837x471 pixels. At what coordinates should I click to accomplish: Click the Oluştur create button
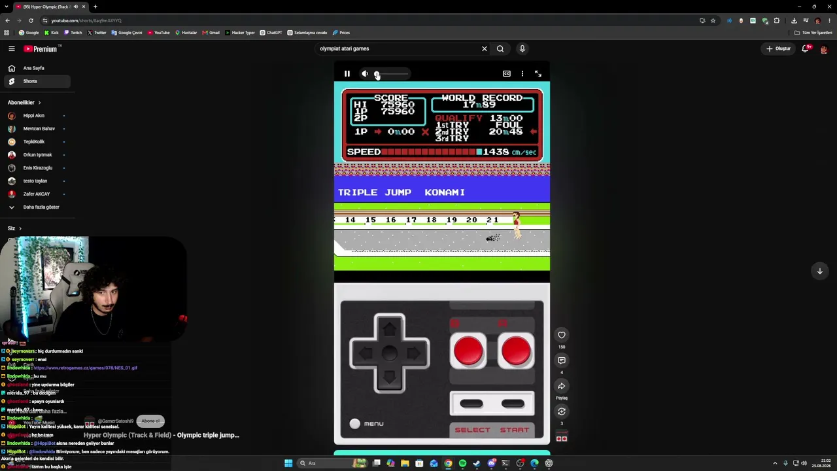point(779,48)
